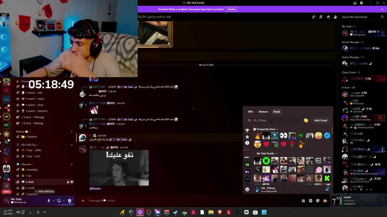Create channel in General category plus
The image size is (387, 217).
coord(72,165)
